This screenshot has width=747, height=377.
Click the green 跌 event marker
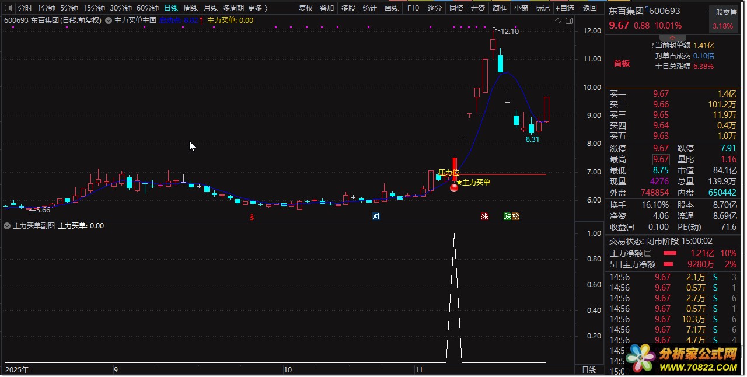508,216
